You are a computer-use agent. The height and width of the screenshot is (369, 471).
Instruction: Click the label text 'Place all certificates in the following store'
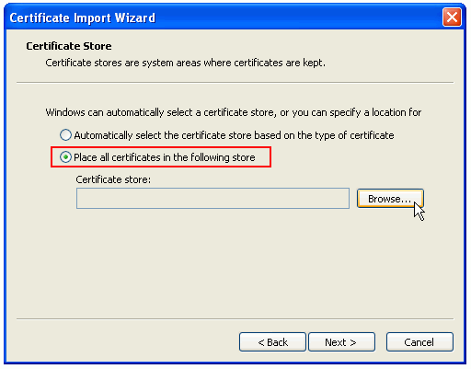coord(165,157)
